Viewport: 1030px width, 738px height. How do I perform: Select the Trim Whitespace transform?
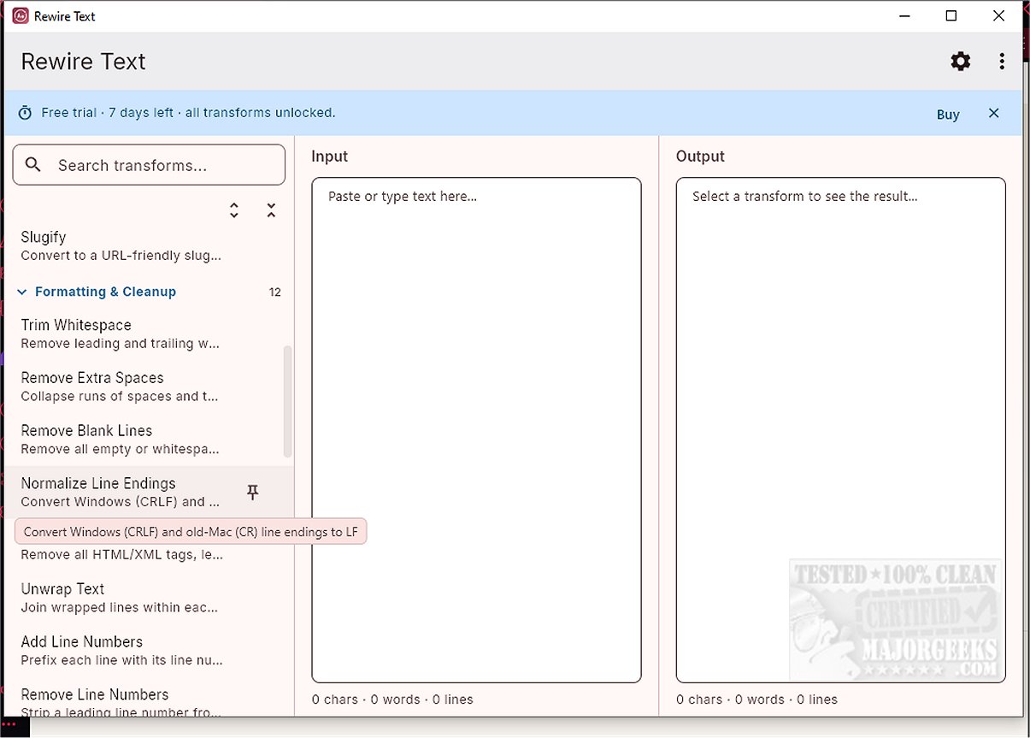(x=149, y=334)
